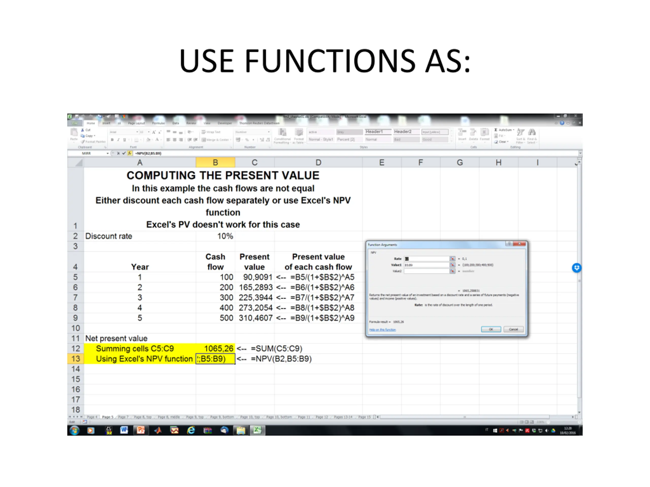Click the Percent Style icon

click(247, 140)
